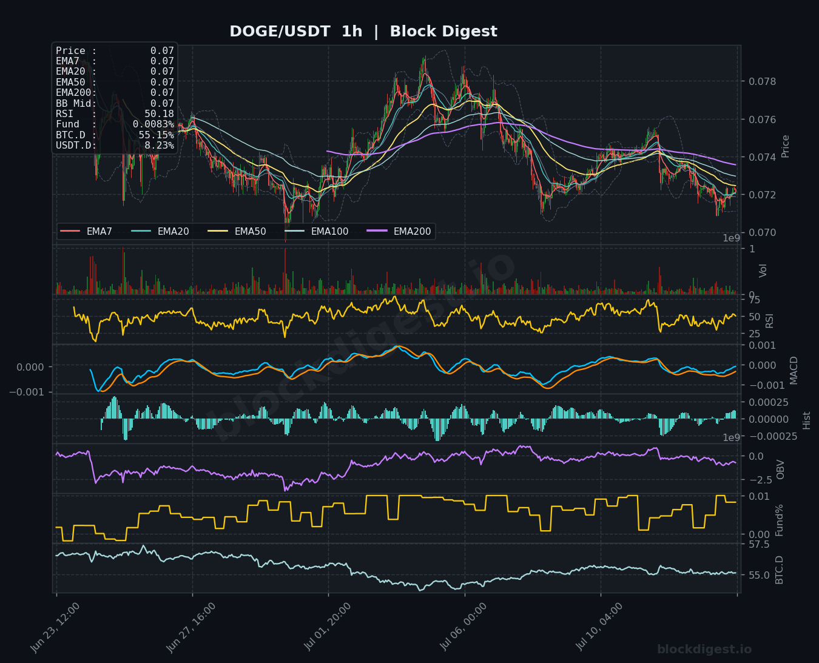This screenshot has width=819, height=663.
Task: Click the Jul 01, 20:00 date label
Action: click(328, 627)
